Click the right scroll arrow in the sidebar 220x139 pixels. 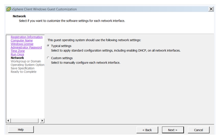click(x=42, y=120)
